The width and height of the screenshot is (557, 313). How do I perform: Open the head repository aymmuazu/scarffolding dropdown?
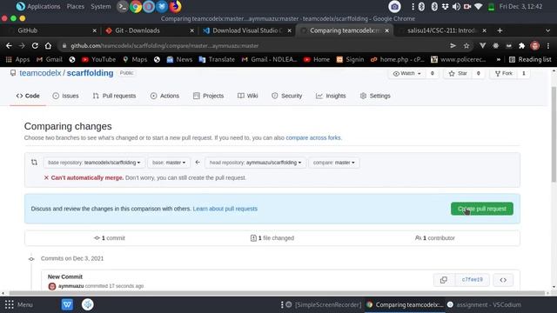(255, 163)
